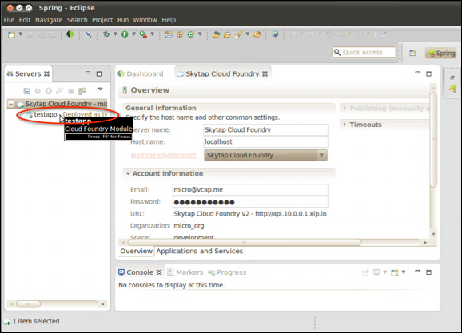
Task: Maximize the Console panel
Action: [428, 272]
